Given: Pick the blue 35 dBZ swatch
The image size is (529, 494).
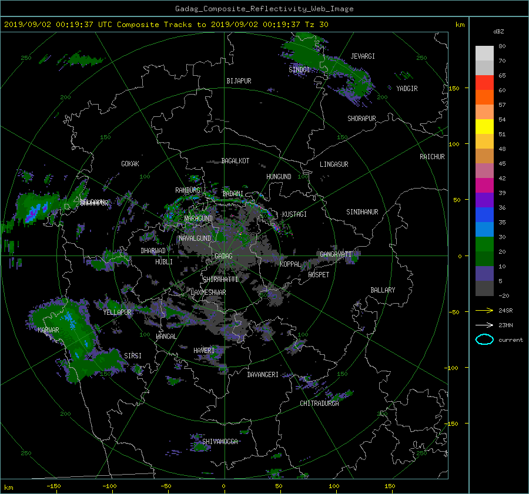Looking at the screenshot, I should click(x=484, y=214).
